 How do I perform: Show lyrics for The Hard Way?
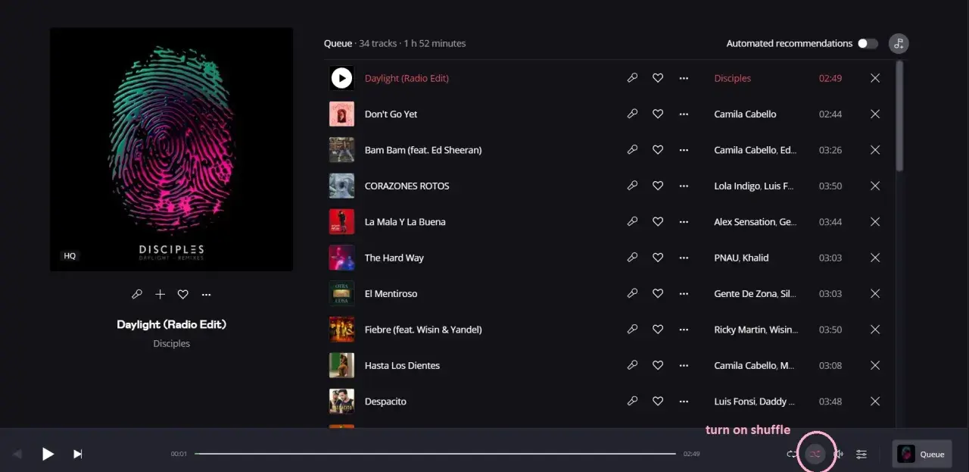pos(632,258)
